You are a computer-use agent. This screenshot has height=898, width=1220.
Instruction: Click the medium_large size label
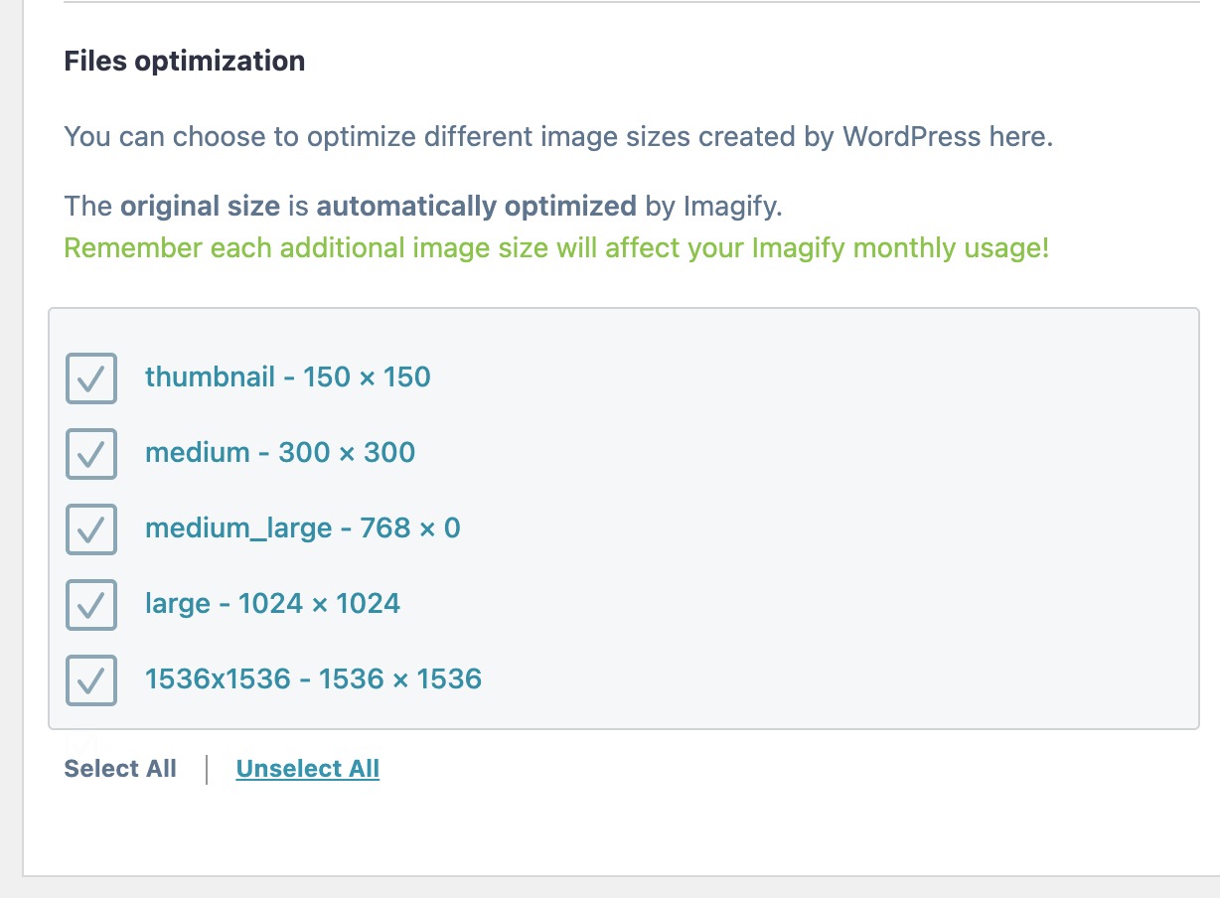pyautogui.click(x=303, y=528)
